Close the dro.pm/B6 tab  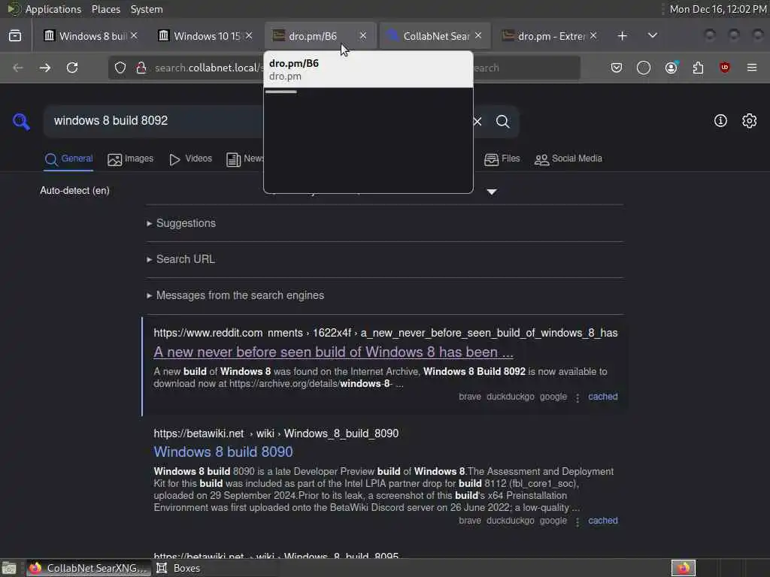click(x=363, y=36)
